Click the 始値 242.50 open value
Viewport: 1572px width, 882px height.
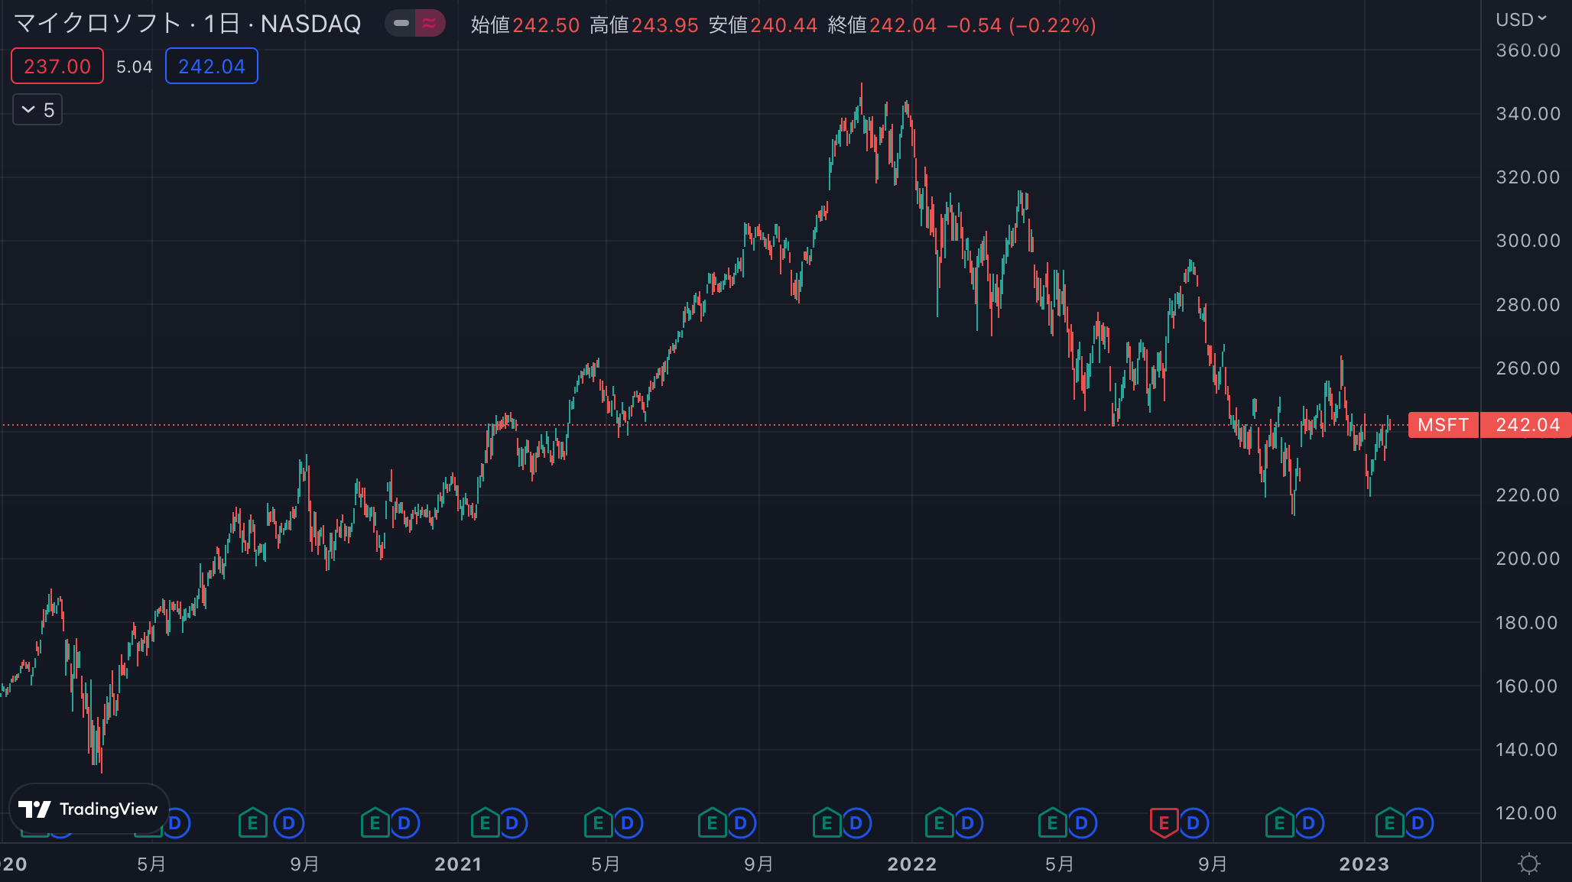click(x=525, y=25)
